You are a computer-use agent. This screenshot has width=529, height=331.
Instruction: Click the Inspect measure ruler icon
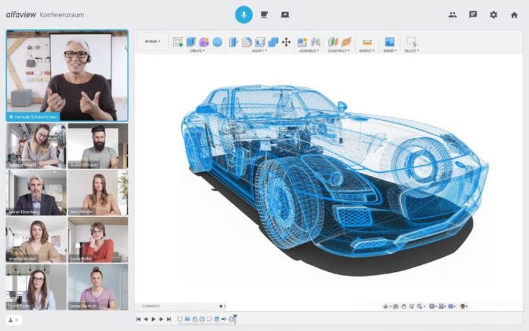367,42
